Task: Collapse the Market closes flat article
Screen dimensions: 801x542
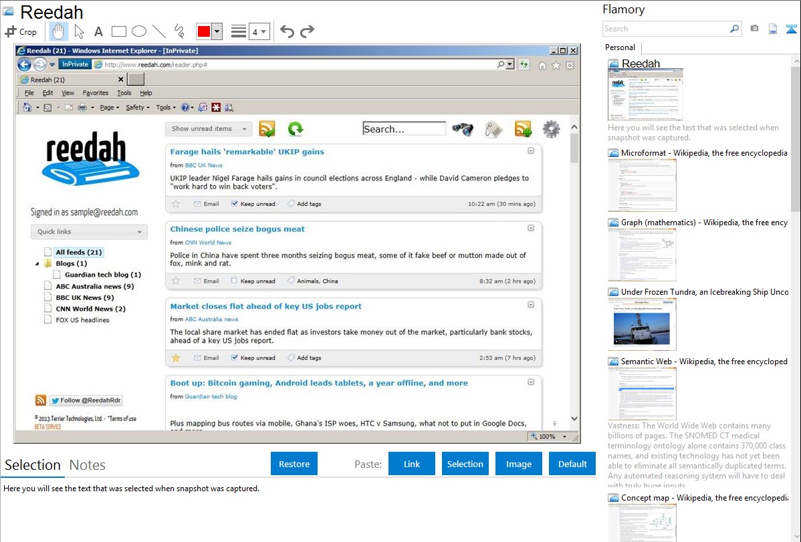Action: 531,305
